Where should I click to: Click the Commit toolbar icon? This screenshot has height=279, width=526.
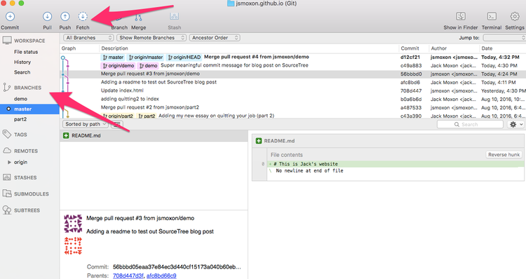pyautogui.click(x=10, y=16)
